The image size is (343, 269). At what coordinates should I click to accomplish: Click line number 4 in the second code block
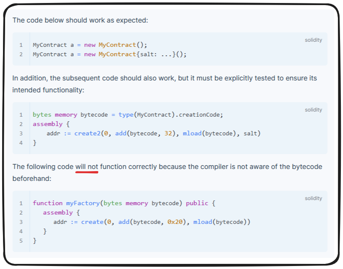pyautogui.click(x=21, y=143)
